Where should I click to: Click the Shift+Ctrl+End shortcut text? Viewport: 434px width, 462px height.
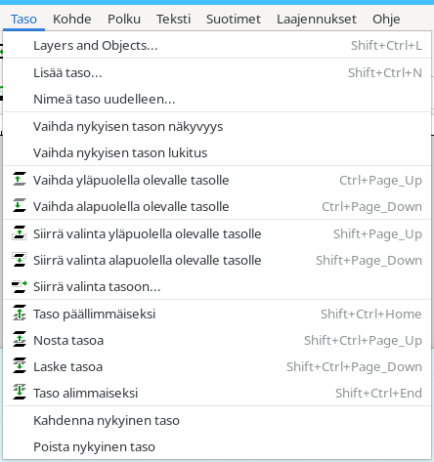378,393
